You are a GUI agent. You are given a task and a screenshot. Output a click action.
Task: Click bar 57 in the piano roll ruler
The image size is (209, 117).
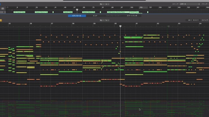(52, 23)
